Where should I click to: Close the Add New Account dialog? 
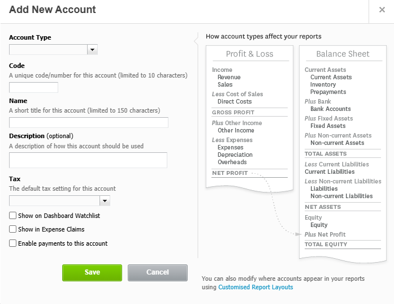coord(382,10)
